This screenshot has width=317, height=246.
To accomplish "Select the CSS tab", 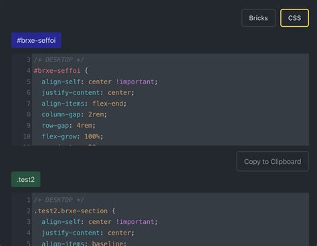I will [x=294, y=18].
